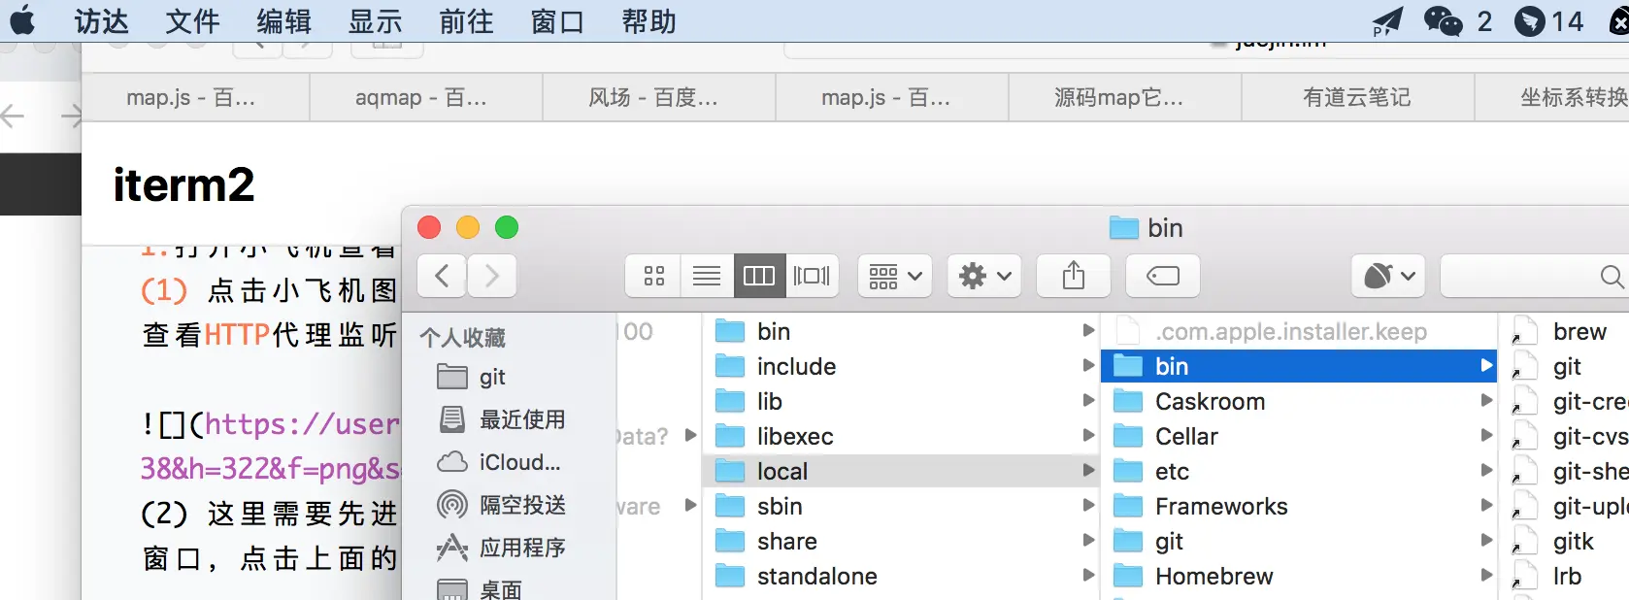Click the iterm2 heading

[183, 184]
